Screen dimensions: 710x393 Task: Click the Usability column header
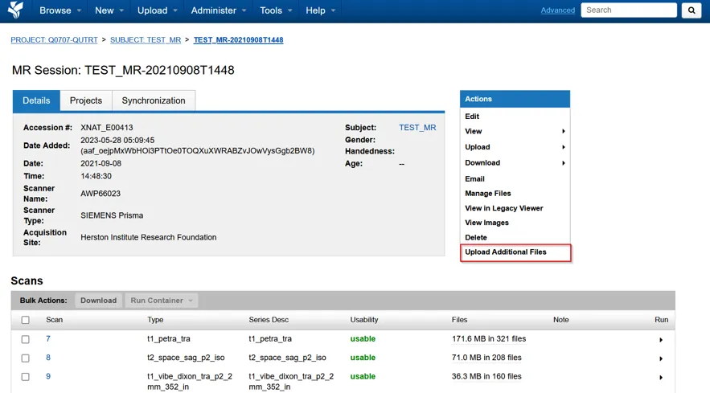point(364,320)
